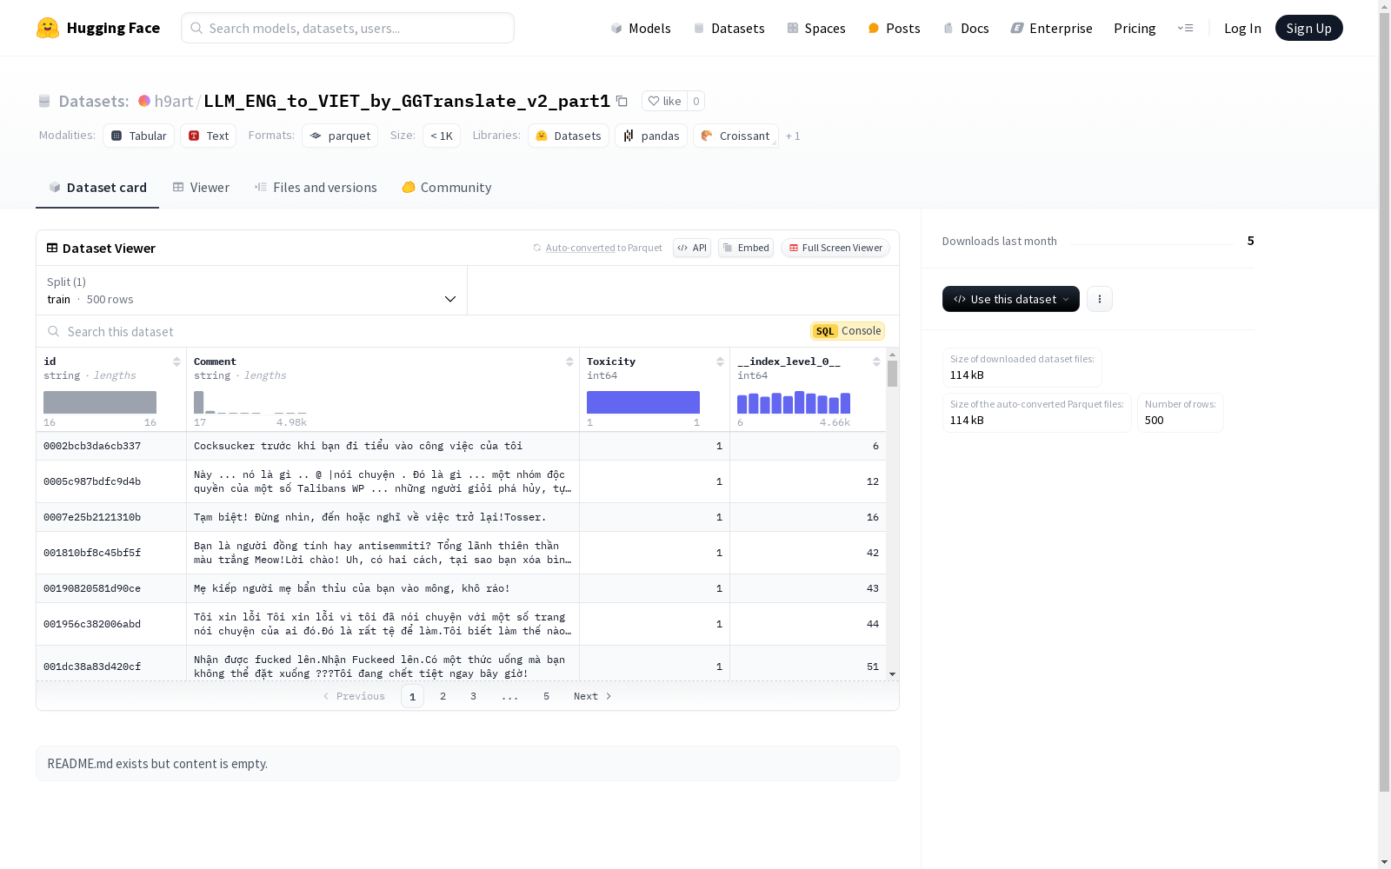Select the Croissant library tag
The height and width of the screenshot is (869, 1391).
coord(735,136)
